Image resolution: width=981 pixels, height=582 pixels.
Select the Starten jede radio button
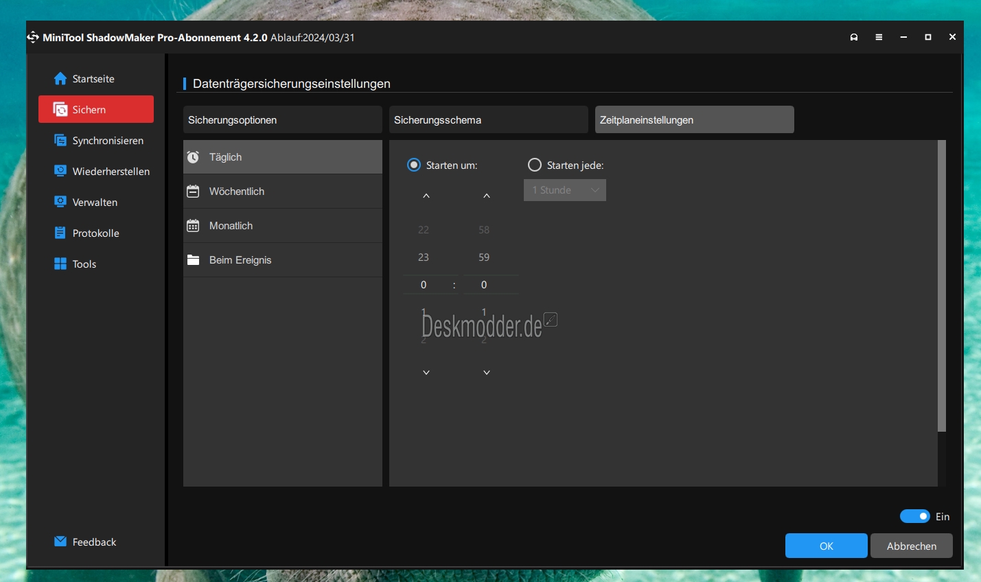535,165
